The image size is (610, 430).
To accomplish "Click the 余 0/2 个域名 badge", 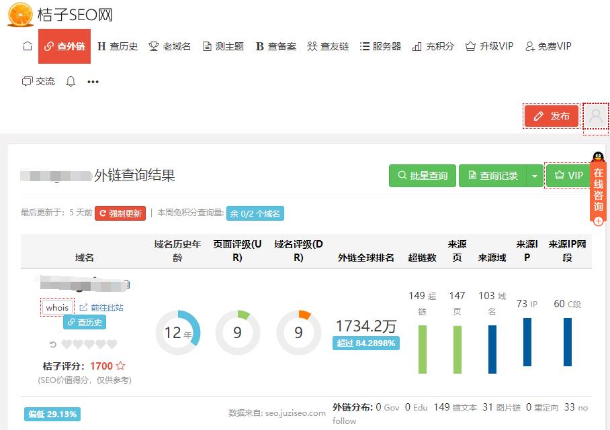I will click(x=255, y=213).
